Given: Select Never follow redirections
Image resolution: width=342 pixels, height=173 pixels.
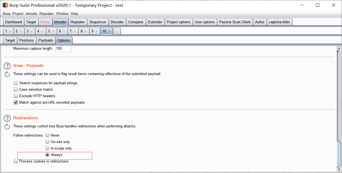Looking at the screenshot, I should 47,135.
